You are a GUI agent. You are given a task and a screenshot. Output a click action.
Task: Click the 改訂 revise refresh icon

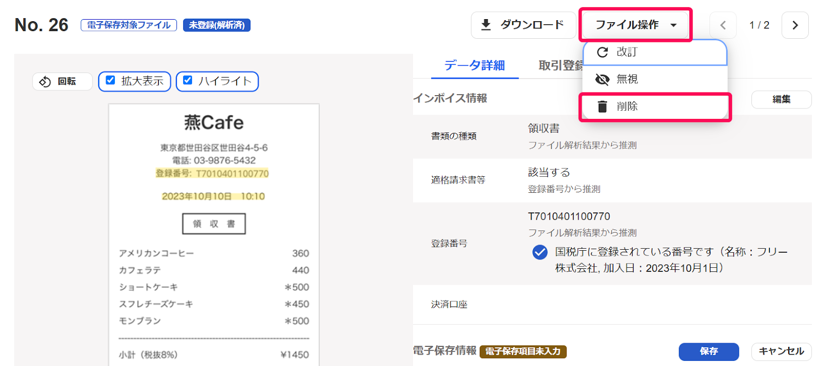(x=602, y=52)
